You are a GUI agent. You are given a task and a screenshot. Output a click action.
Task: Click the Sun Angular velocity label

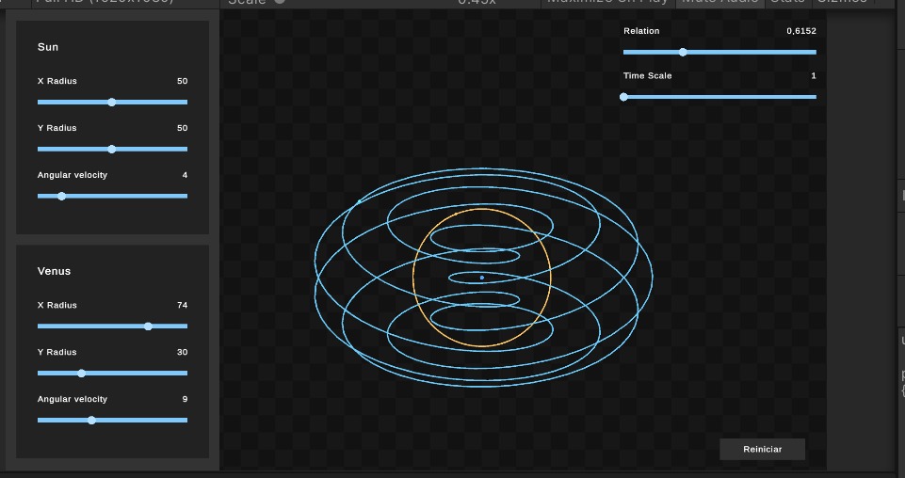pos(73,175)
